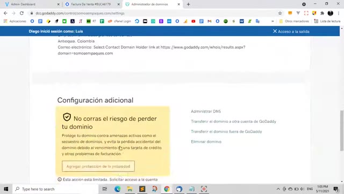Click Administrar DNS link
The image size is (344, 194).
click(x=206, y=112)
